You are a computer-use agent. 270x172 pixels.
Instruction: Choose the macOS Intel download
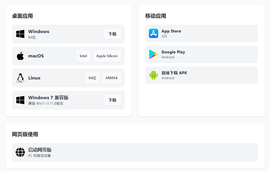[x=83, y=56]
